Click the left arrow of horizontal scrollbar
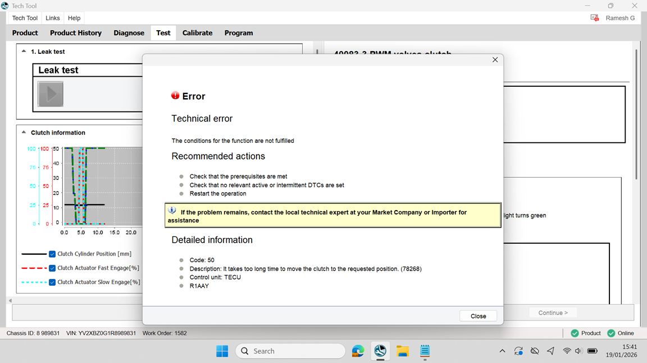The image size is (647, 363). [x=10, y=300]
